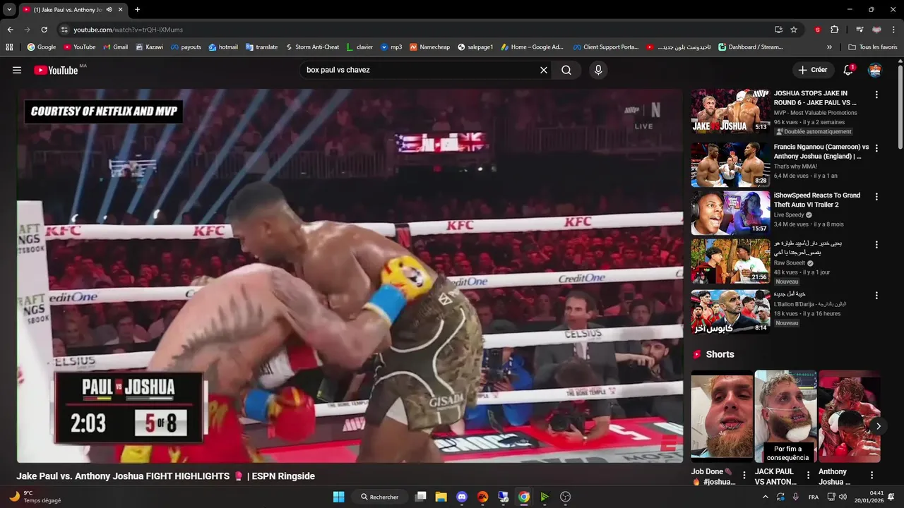The width and height of the screenshot is (904, 508).
Task: Go back in browser history
Action: [x=10, y=30]
